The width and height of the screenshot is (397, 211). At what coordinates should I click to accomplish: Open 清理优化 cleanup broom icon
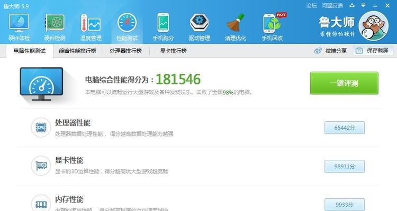coord(236,23)
